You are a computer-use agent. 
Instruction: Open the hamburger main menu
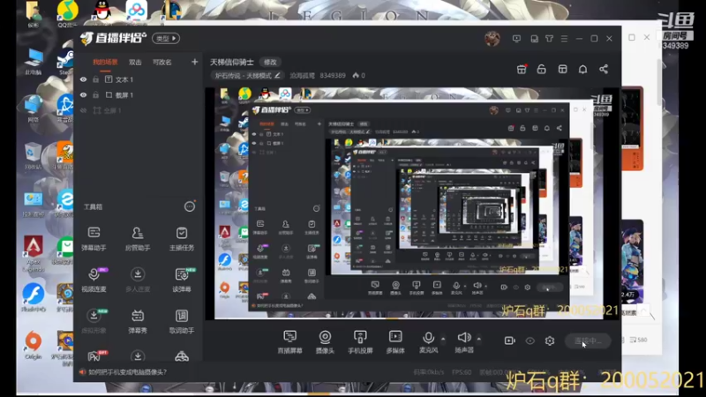(x=564, y=39)
